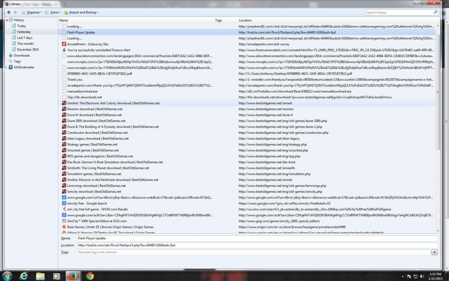Click the Lemmings download entry favicon

click(x=64, y=186)
